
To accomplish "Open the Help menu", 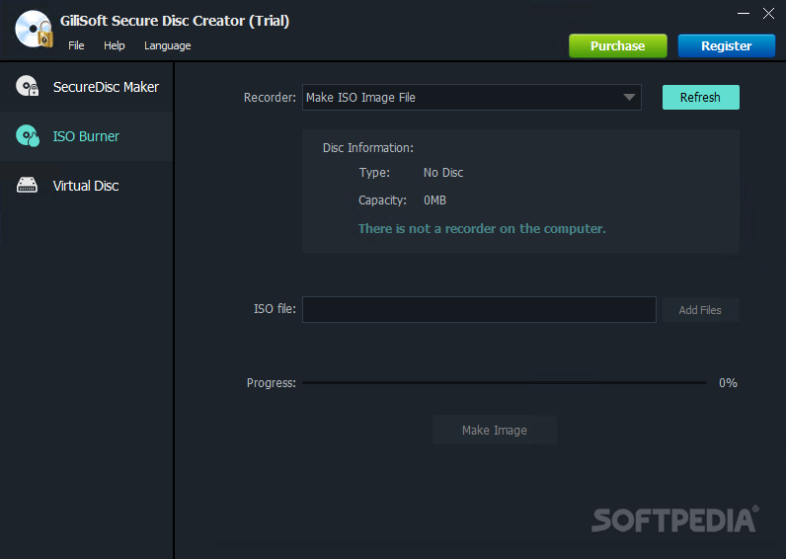I will coord(115,45).
